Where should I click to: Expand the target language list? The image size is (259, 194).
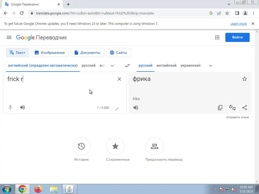[211, 66]
